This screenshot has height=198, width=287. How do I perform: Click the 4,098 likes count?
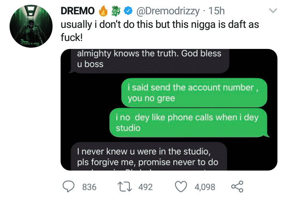click(204, 186)
